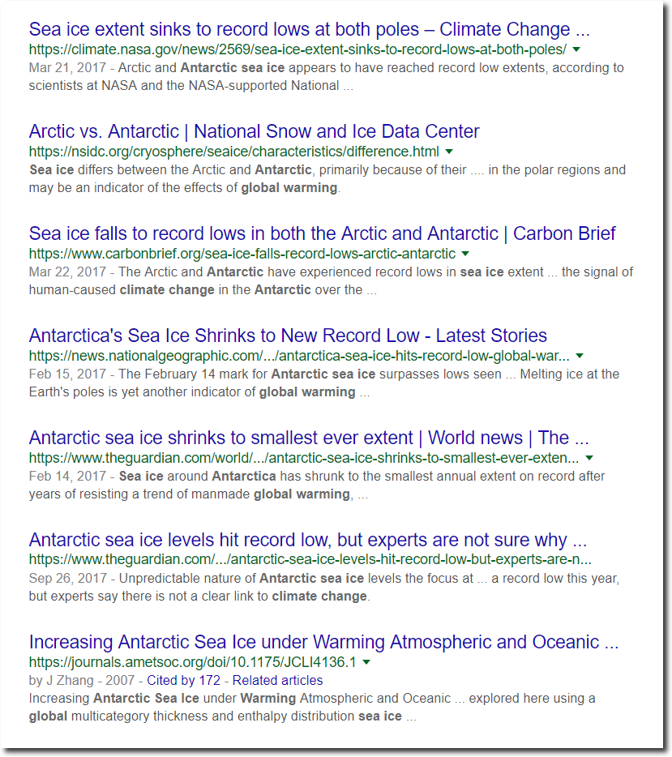Open 'Antarctic sea ice shrinks to smallest ever extent'

click(309, 438)
